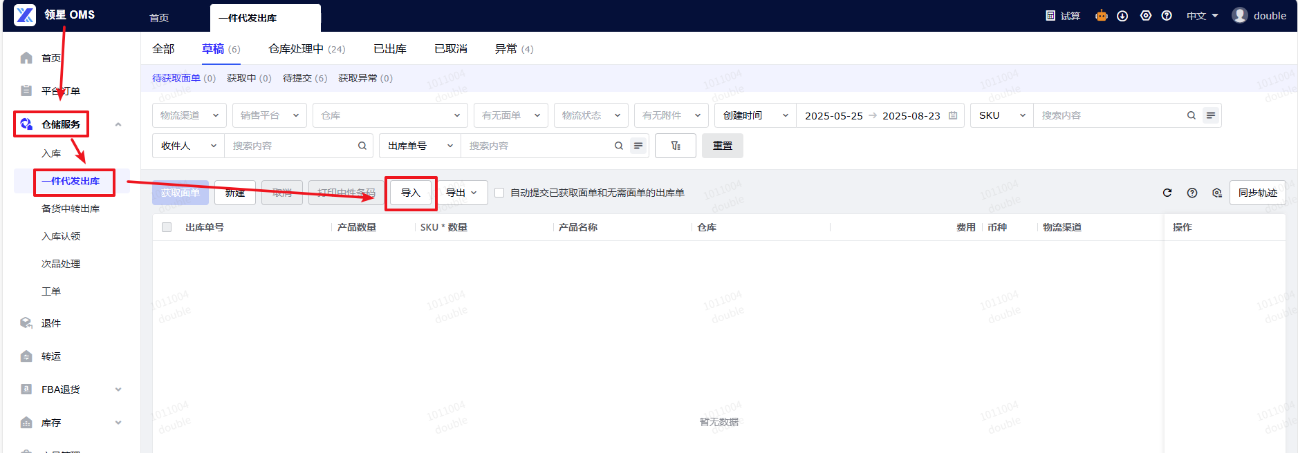Open the 收件人 search type dropdown

coord(188,146)
